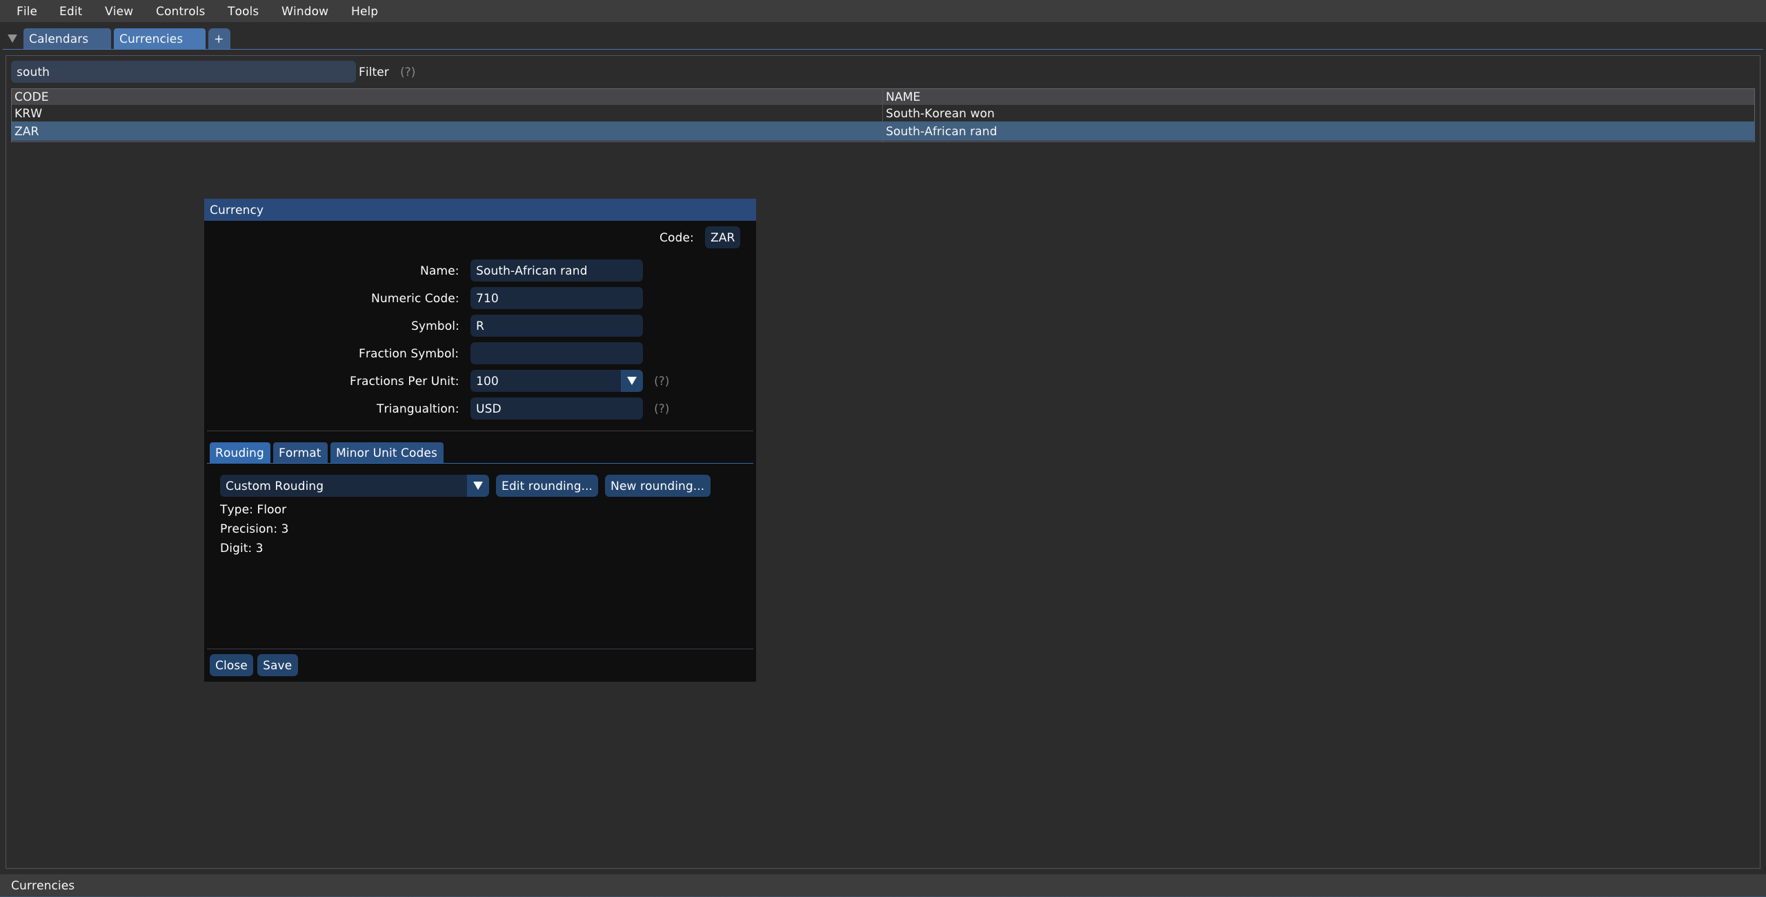Switch to the Format tab
Viewport: 1766px width, 897px height.
299,453
